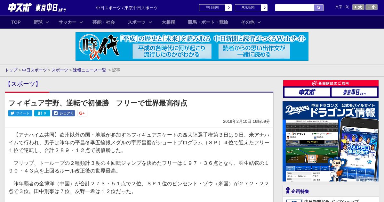Click the arrow on the 中日新聞 button
Image resolution: width=384 pixels, height=202 pixels.
click(228, 8)
